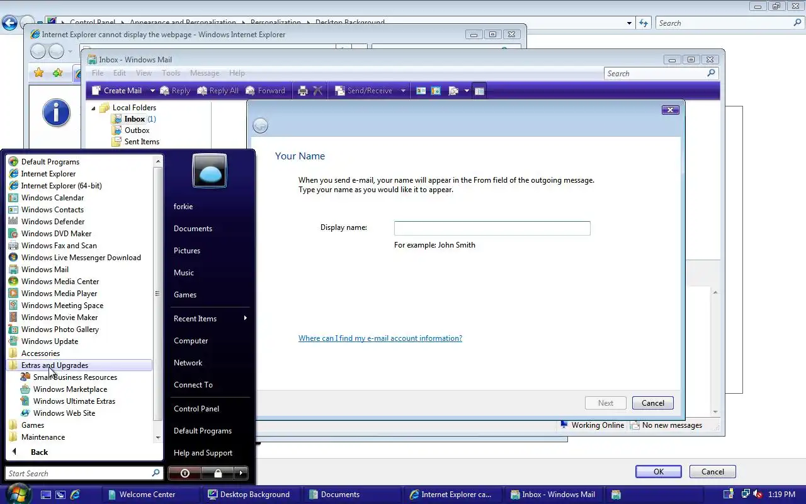Click the Windows Mail search box
Screen dimensions: 806x504
tap(661, 74)
